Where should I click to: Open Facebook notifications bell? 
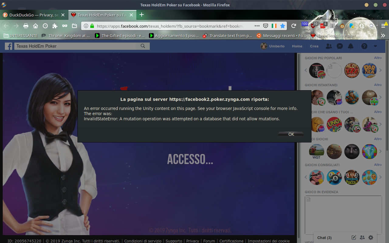(351, 46)
